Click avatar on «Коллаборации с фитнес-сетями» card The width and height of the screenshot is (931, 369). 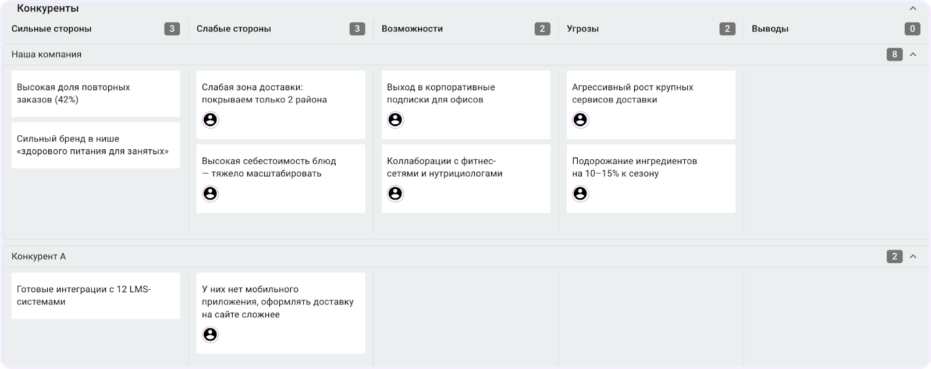[395, 194]
